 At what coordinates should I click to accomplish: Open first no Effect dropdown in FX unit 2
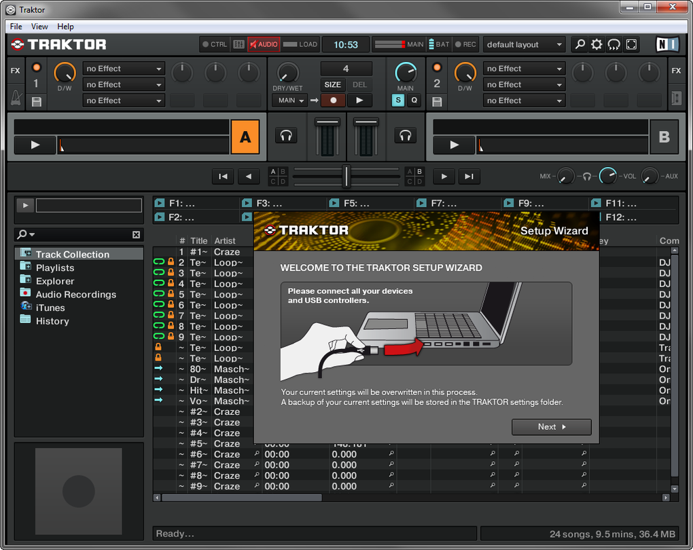525,69
